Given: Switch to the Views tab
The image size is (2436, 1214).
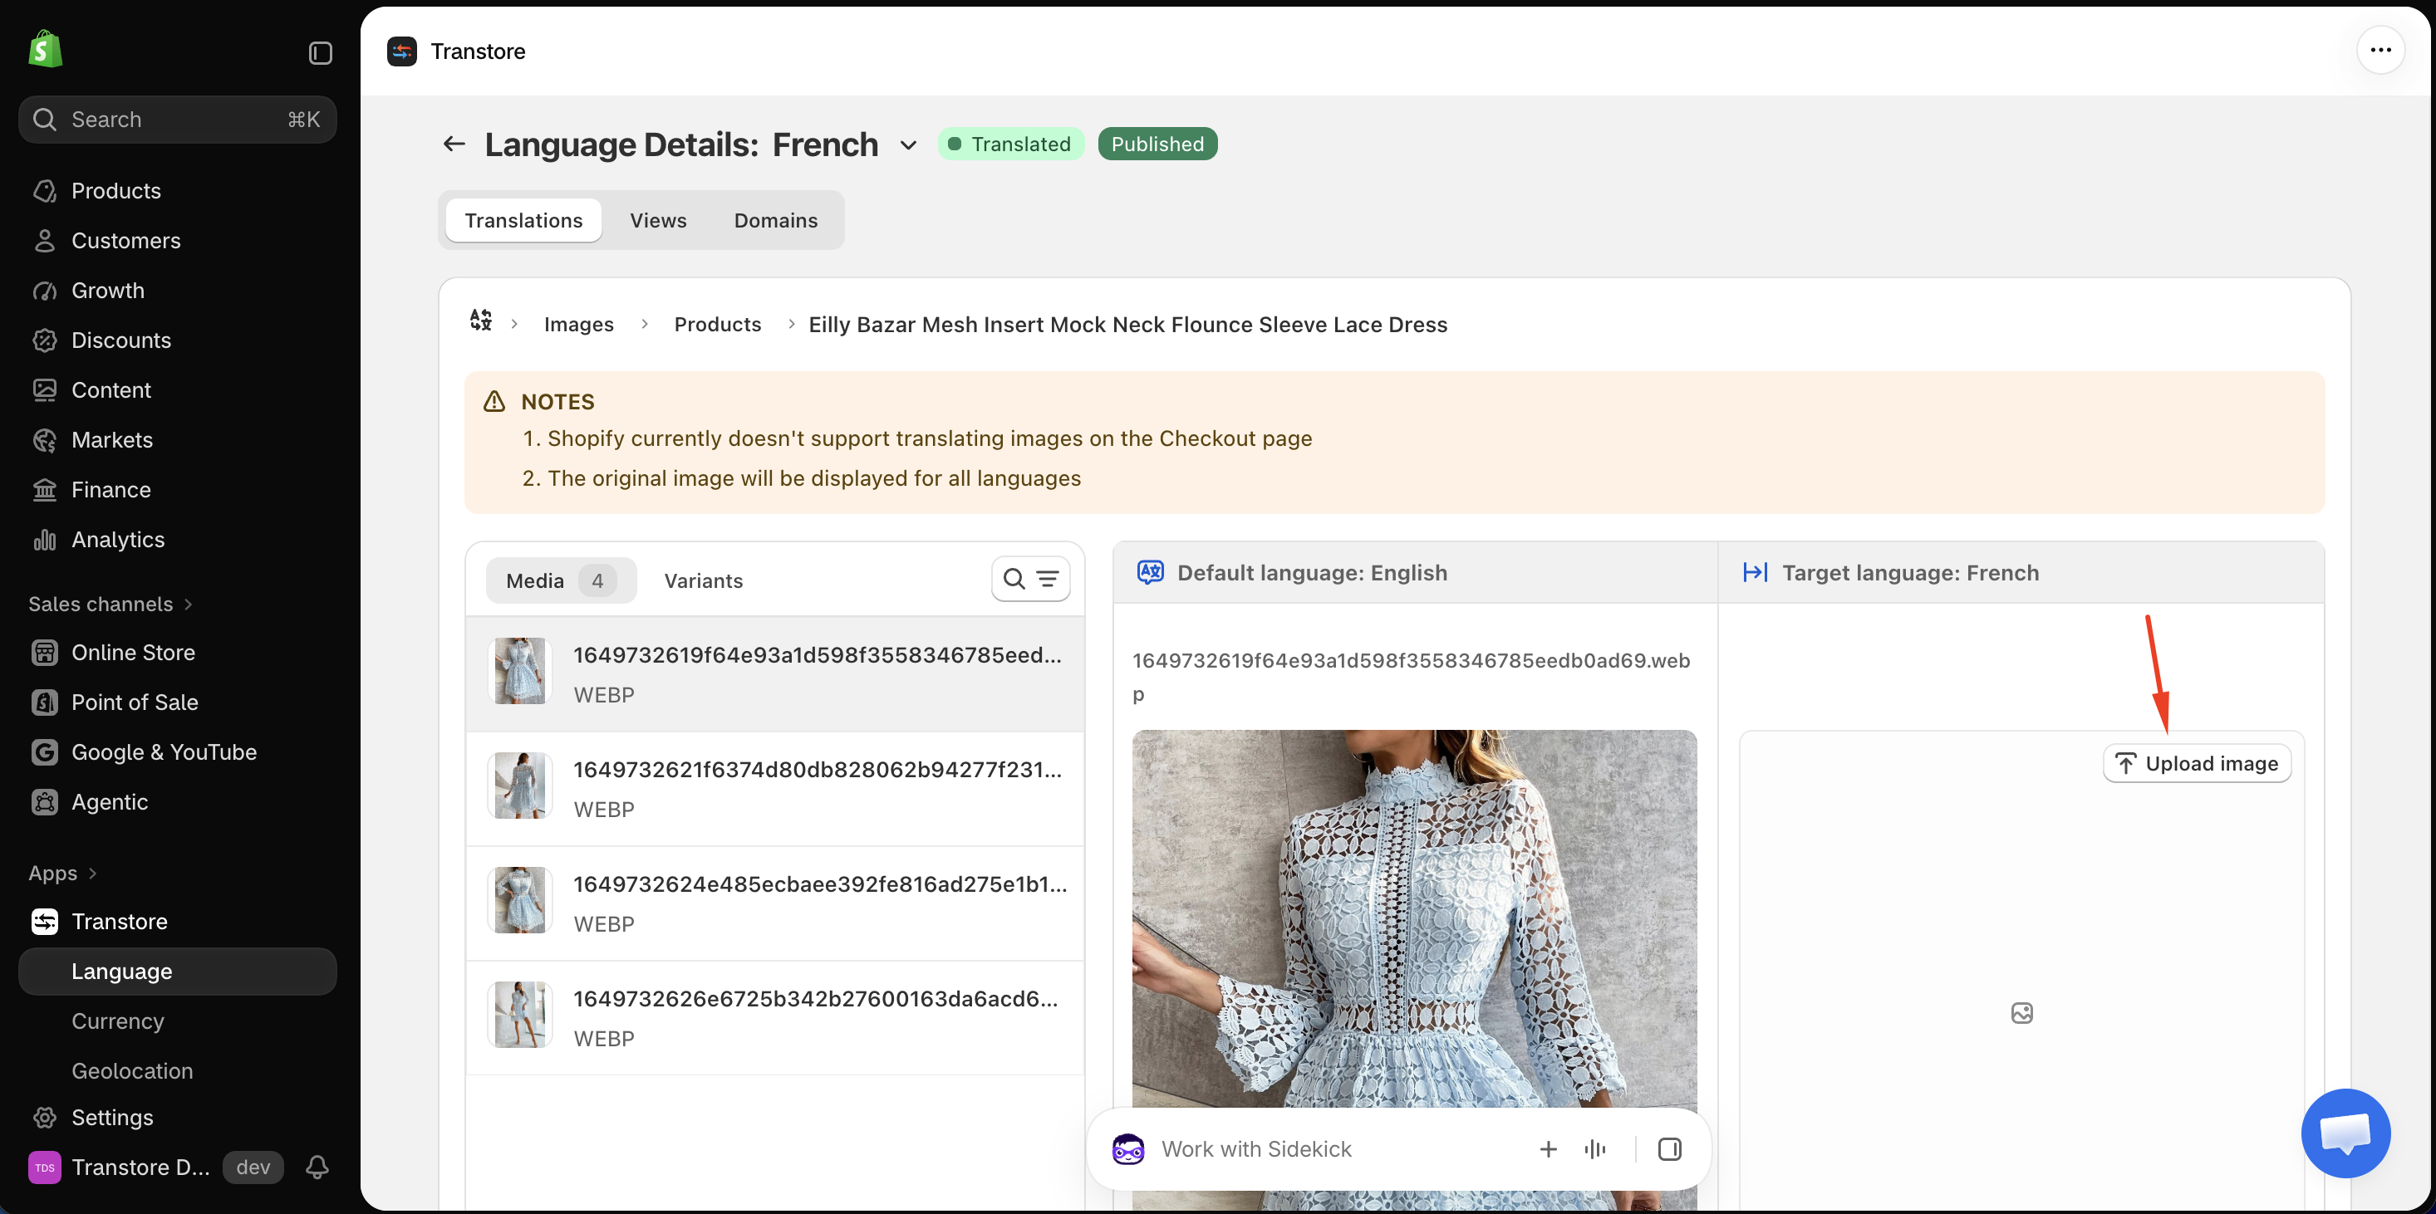Looking at the screenshot, I should click(x=658, y=220).
